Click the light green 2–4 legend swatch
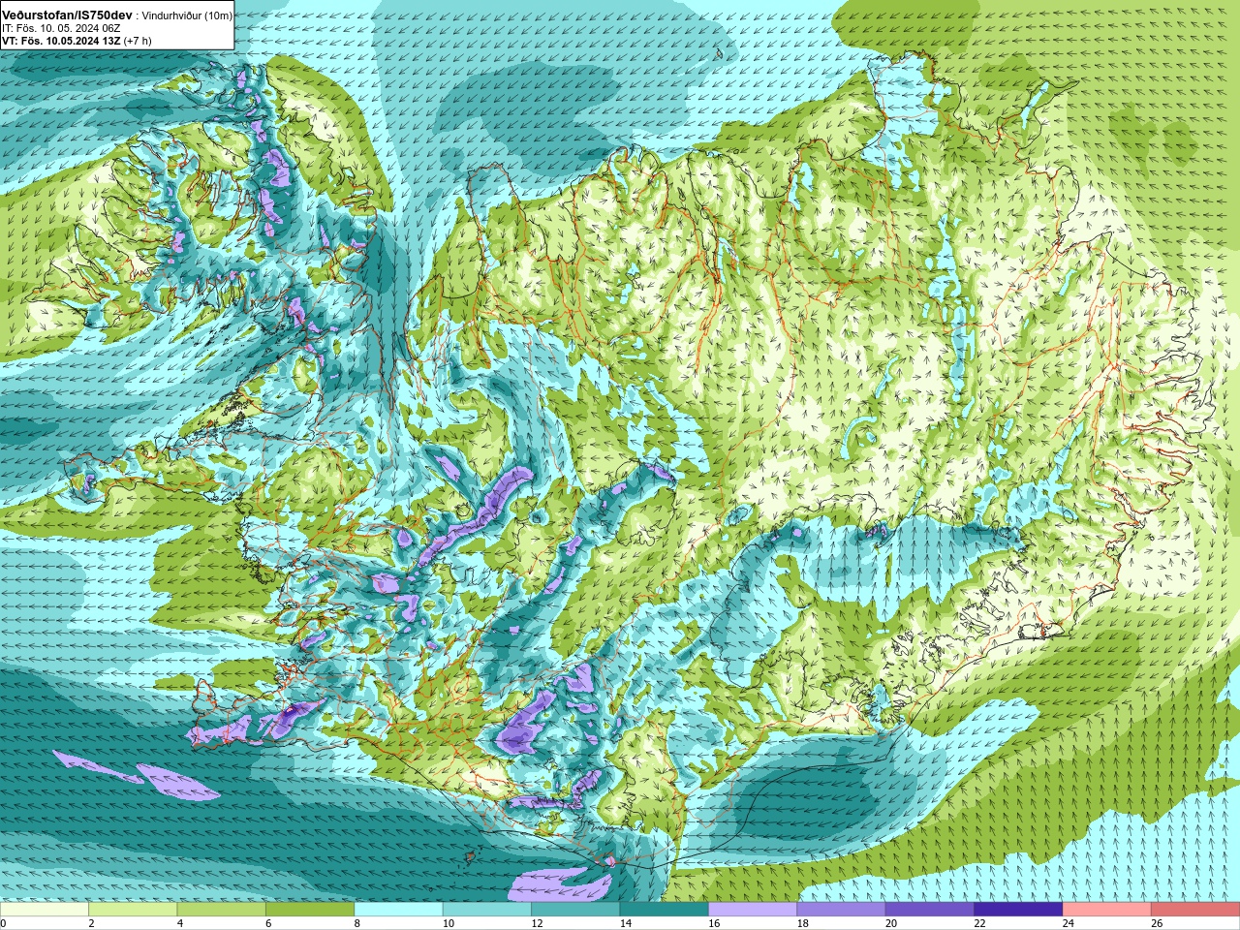1240x930 pixels. click(x=133, y=910)
